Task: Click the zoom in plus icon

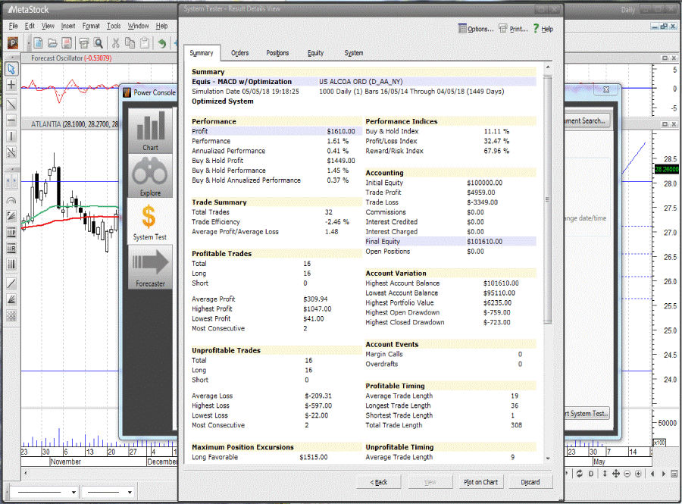Action: 638,474
